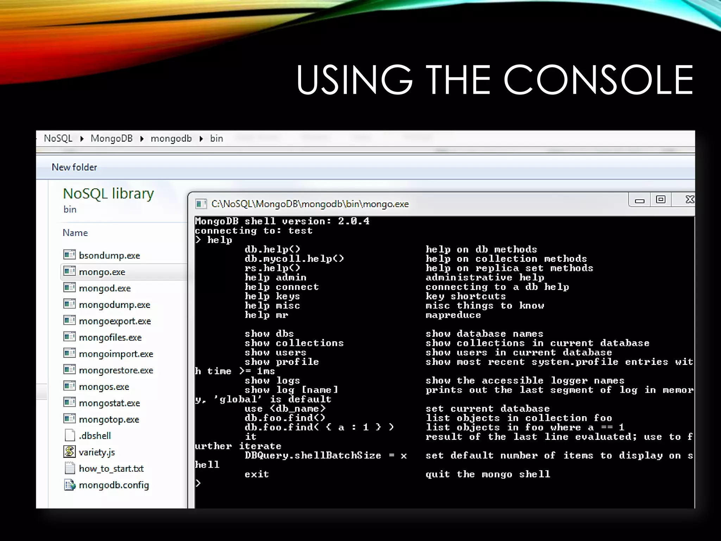Minimize the mongo.exe console window
The width and height of the screenshot is (721, 541).
coord(639,200)
